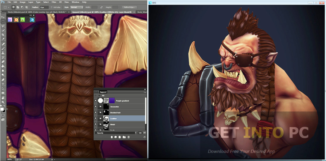Open the Apparel panel flyout menu
Viewport: 326px width, 161px height.
pos(145,92)
